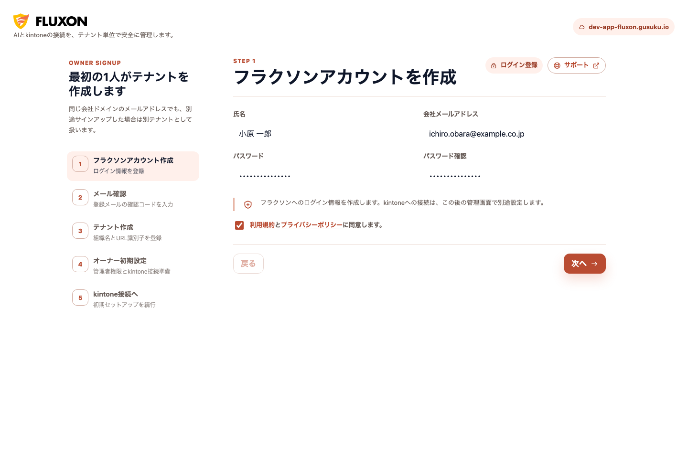Click the に同意します。 text
This screenshot has height=468, width=688.
point(363,225)
